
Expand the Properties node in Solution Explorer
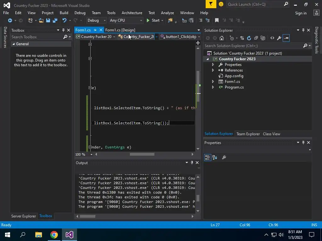pos(213,65)
